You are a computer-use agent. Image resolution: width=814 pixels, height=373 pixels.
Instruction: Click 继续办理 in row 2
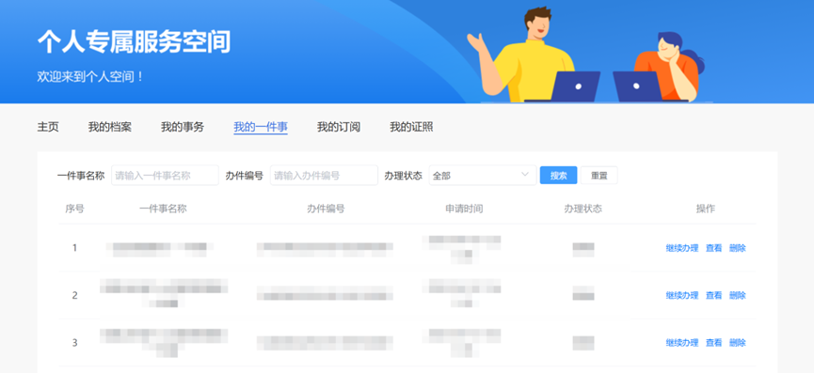(x=682, y=295)
